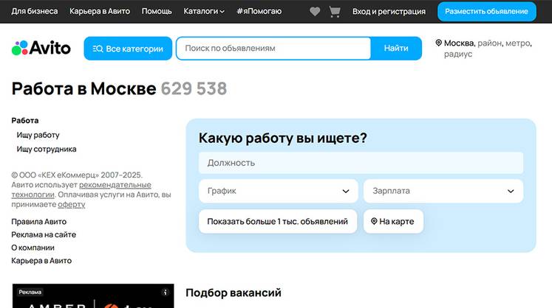The width and height of the screenshot is (552, 308).
Task: Focus the Должность input field
Action: pyautogui.click(x=361, y=163)
